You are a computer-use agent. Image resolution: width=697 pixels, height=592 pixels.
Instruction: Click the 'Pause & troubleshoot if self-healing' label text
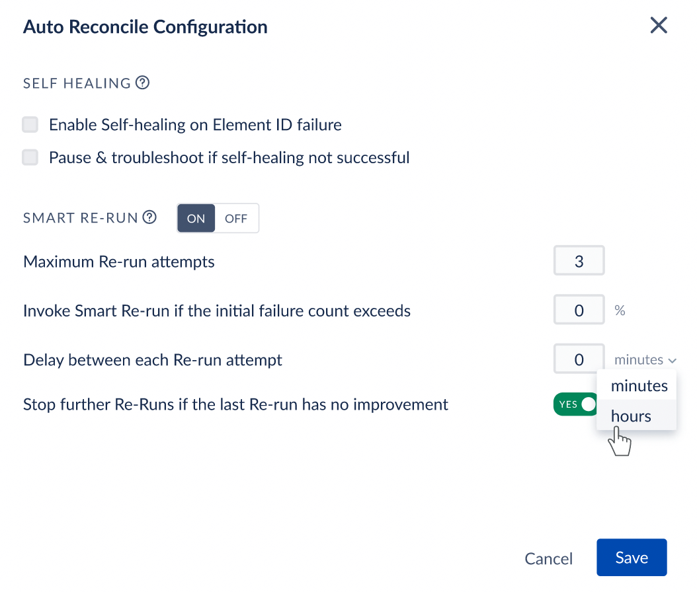[229, 157]
